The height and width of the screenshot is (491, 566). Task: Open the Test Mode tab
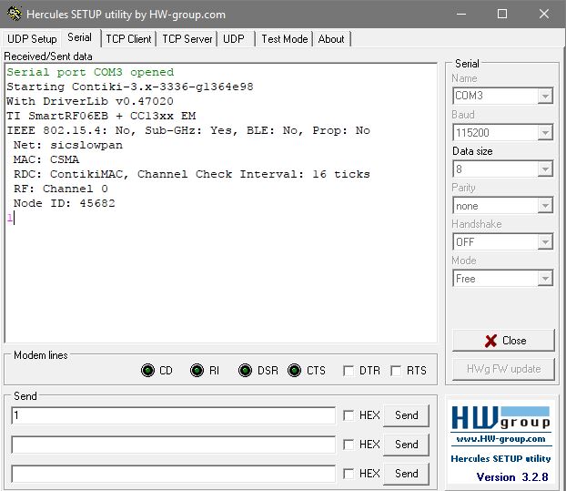pos(285,39)
